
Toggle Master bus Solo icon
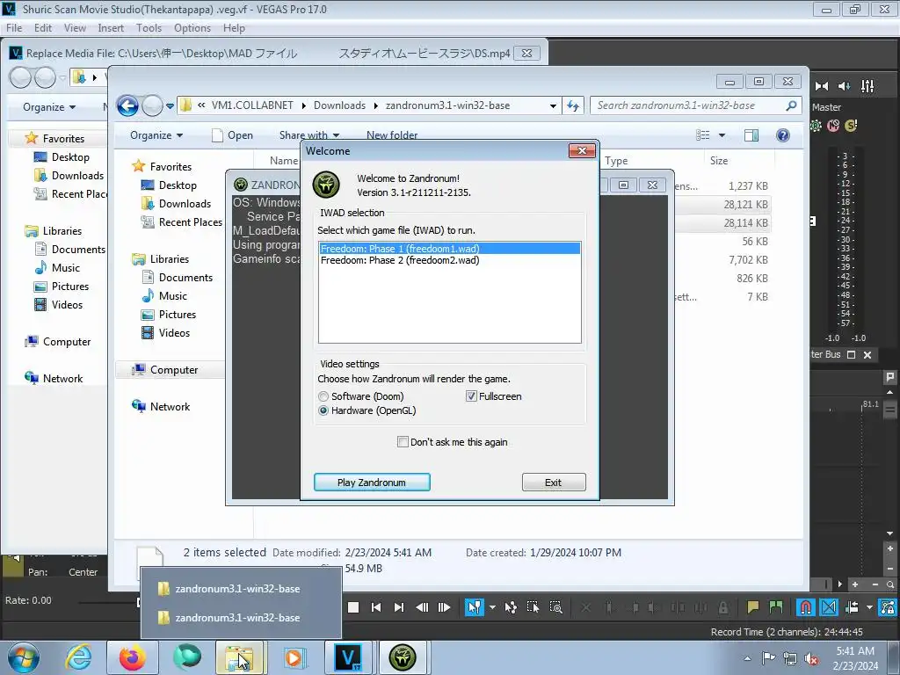pyautogui.click(x=851, y=126)
